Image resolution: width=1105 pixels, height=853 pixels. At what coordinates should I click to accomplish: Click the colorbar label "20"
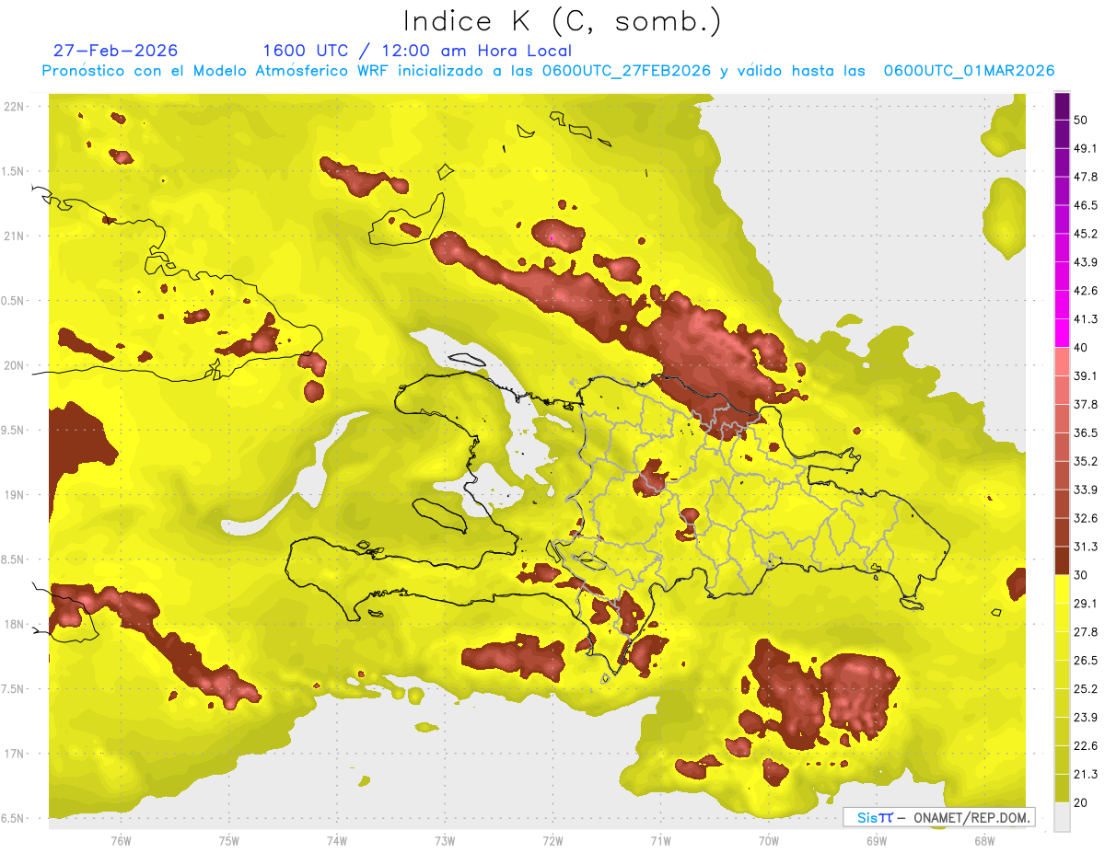coord(1081,801)
